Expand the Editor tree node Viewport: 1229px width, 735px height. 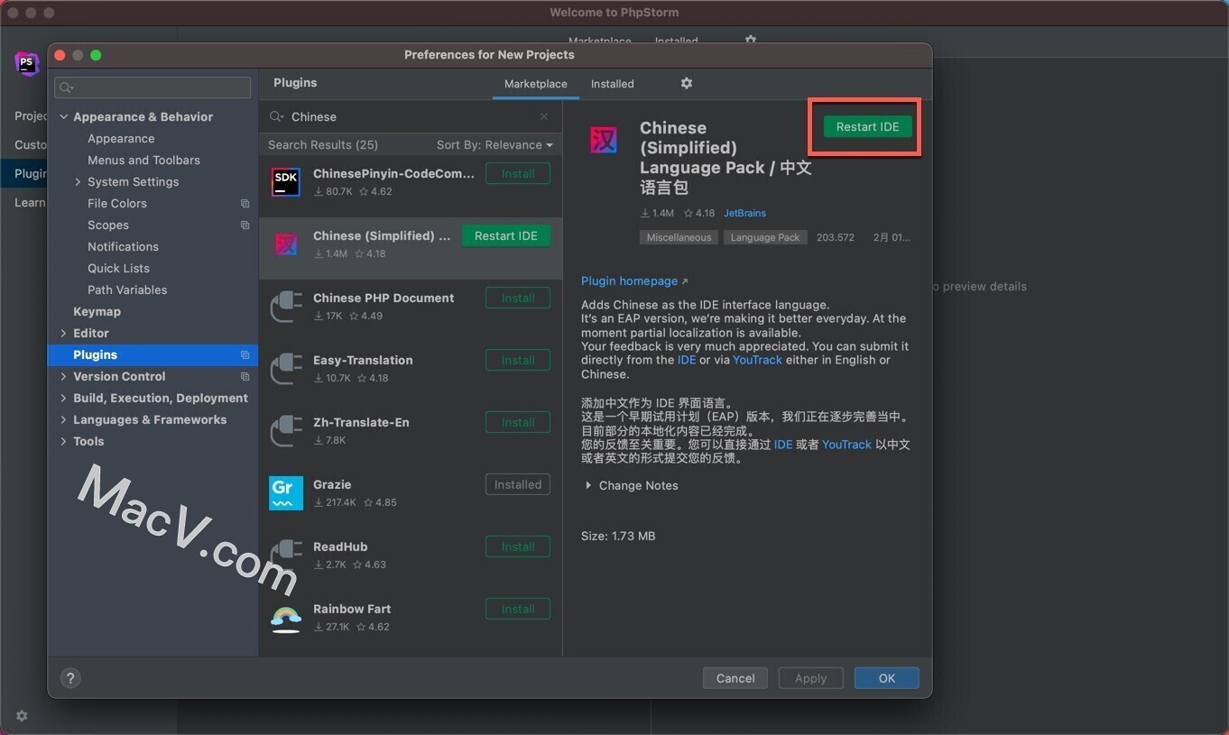tap(63, 334)
